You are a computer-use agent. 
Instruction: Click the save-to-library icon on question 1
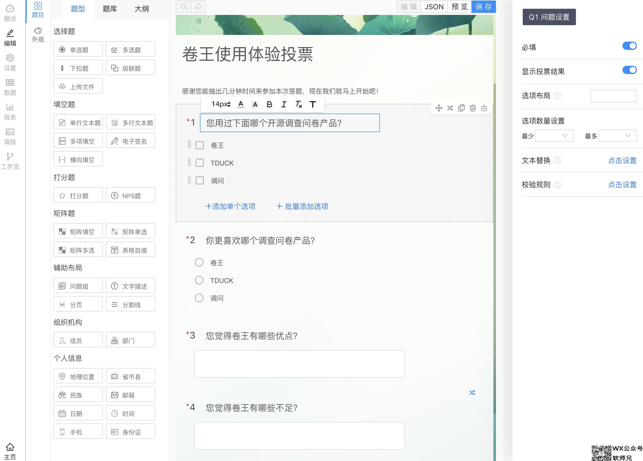tap(484, 108)
